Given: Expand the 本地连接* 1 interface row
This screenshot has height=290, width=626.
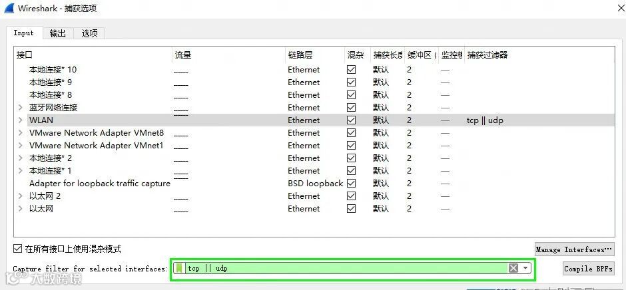Looking at the screenshot, I should pyautogui.click(x=21, y=171).
